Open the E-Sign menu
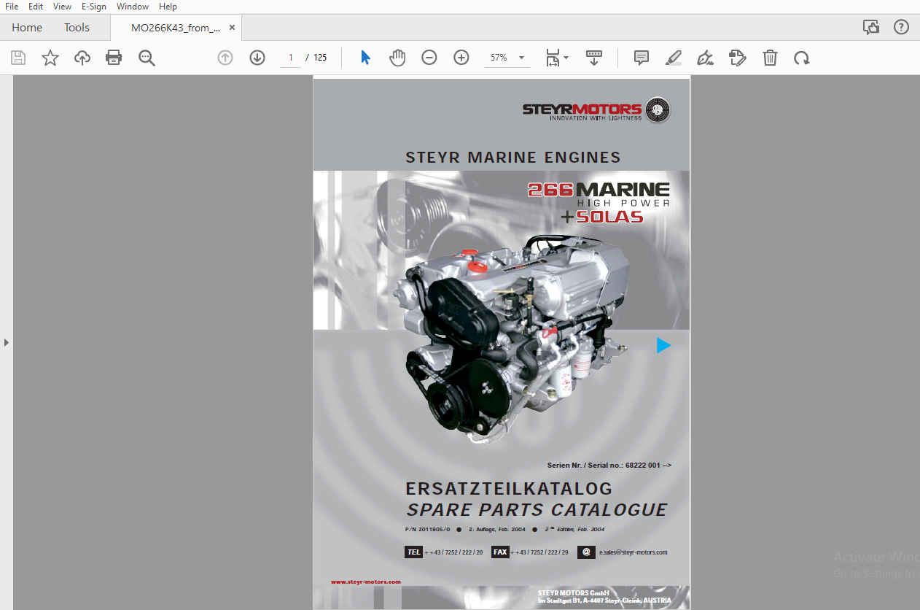The width and height of the screenshot is (920, 610). (94, 7)
